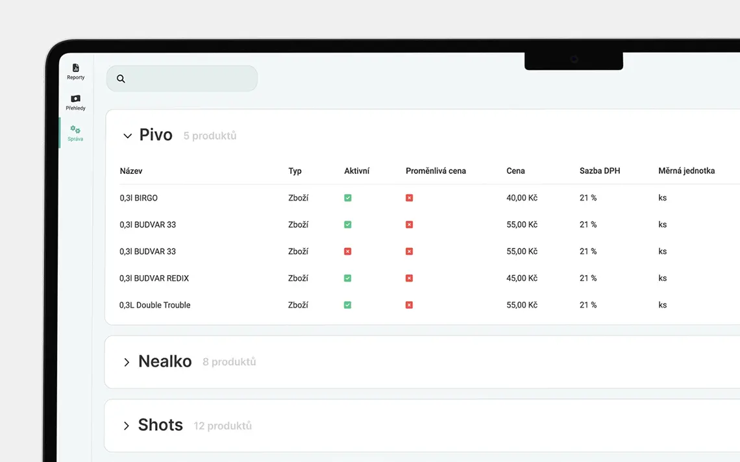Click the magnifier search icon
The width and height of the screenshot is (740, 462).
[x=121, y=79]
